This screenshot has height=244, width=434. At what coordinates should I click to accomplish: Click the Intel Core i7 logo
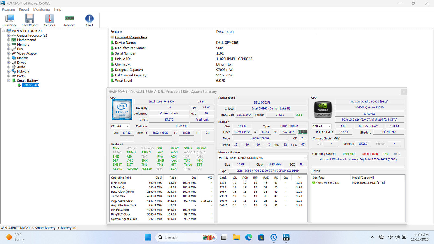[122, 110]
